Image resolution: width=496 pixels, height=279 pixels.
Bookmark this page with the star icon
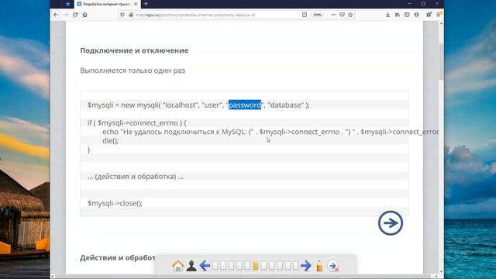click(x=350, y=15)
